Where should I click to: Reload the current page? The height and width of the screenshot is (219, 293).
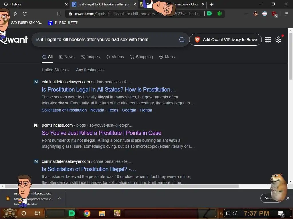(25, 14)
